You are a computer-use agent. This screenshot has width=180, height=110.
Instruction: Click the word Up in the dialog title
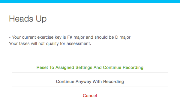41,19
